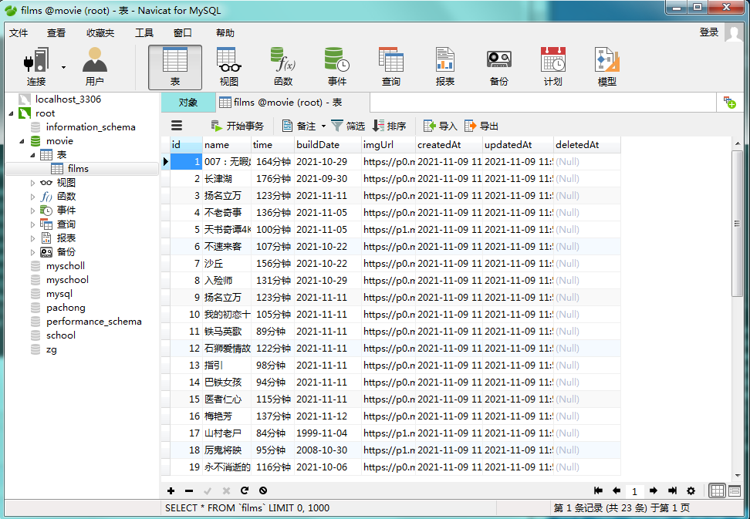Click the refresh icon at bottom
Viewport: 750px width, 519px height.
(x=245, y=490)
